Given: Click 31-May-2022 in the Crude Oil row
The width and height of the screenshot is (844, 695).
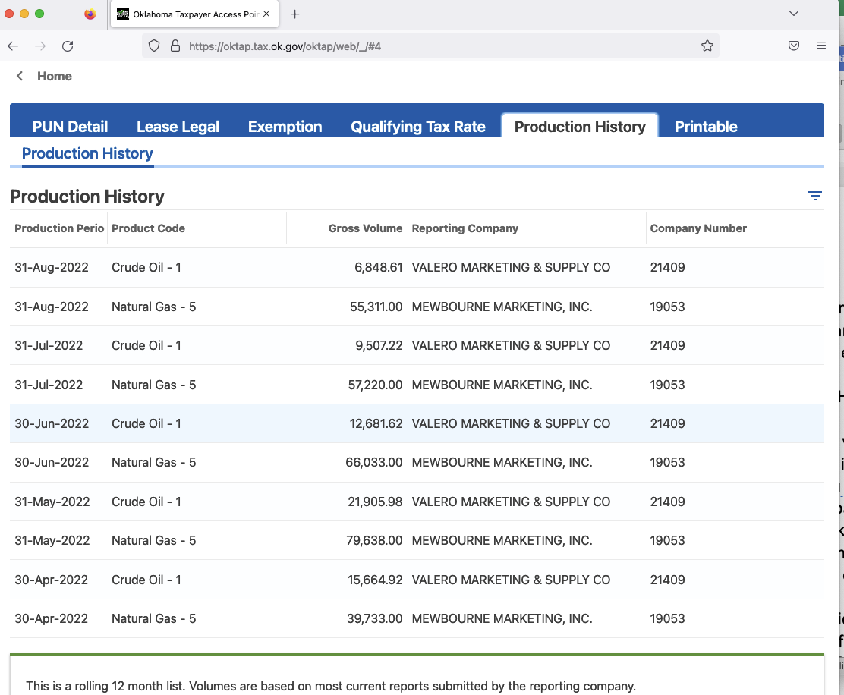Looking at the screenshot, I should 52,502.
